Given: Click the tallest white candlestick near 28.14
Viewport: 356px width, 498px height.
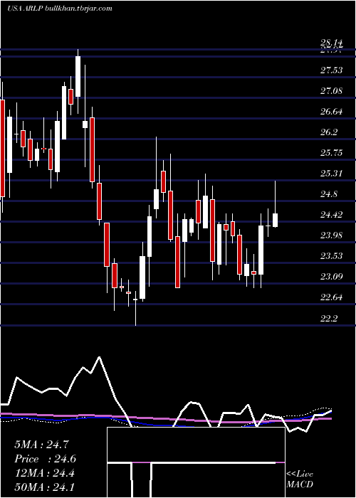Looking at the screenshot, I should [78, 76].
